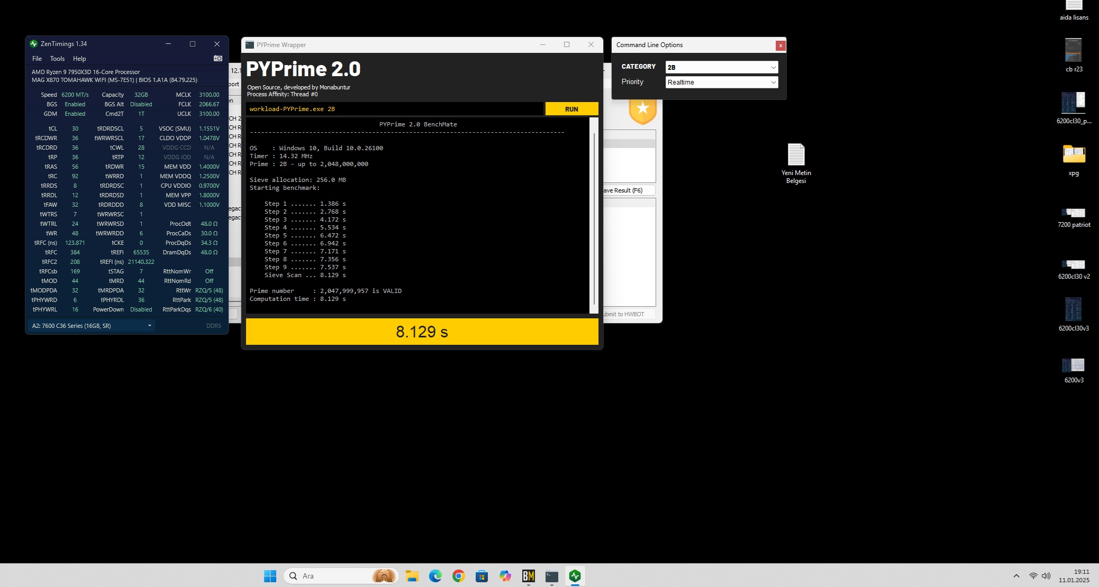This screenshot has width=1099, height=587.
Task: Click the RttPark RZQ/5 (48) value
Action: point(209,300)
